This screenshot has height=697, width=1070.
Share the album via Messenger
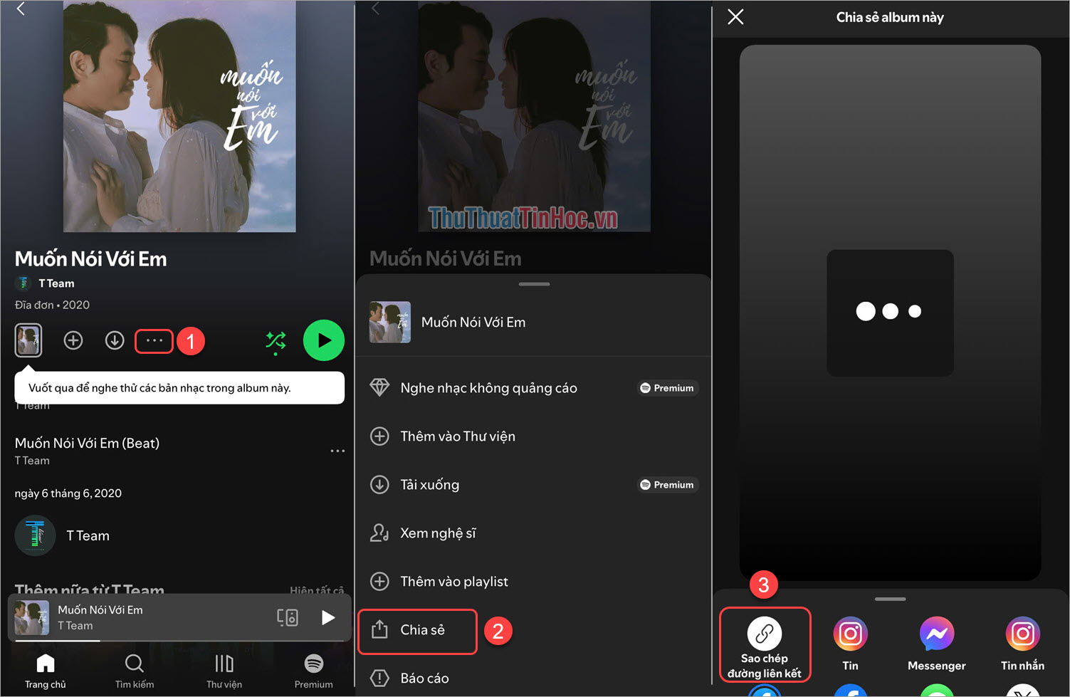coord(937,644)
